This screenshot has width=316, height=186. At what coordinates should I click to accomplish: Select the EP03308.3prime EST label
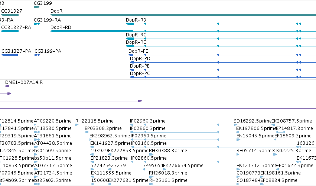point(103,128)
